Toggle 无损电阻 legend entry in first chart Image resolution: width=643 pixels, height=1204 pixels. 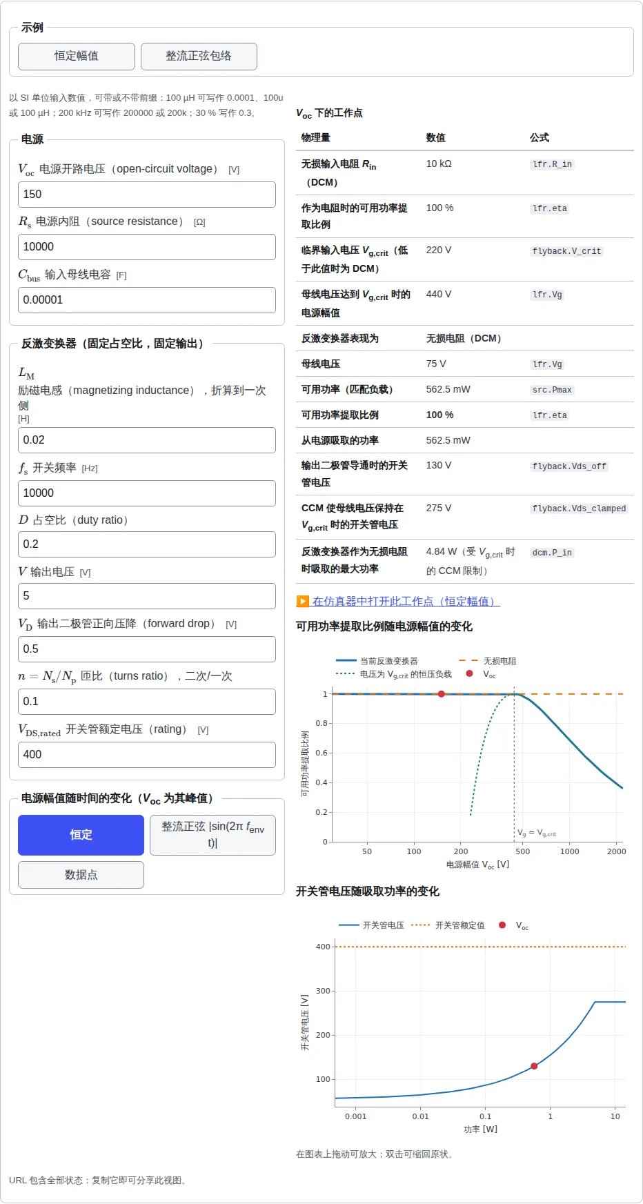coord(488,661)
